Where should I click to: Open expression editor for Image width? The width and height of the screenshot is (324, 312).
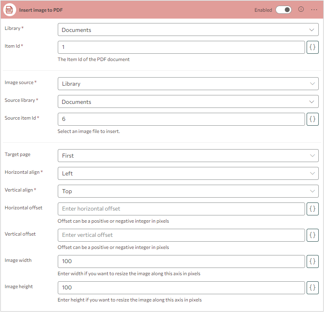313,261
